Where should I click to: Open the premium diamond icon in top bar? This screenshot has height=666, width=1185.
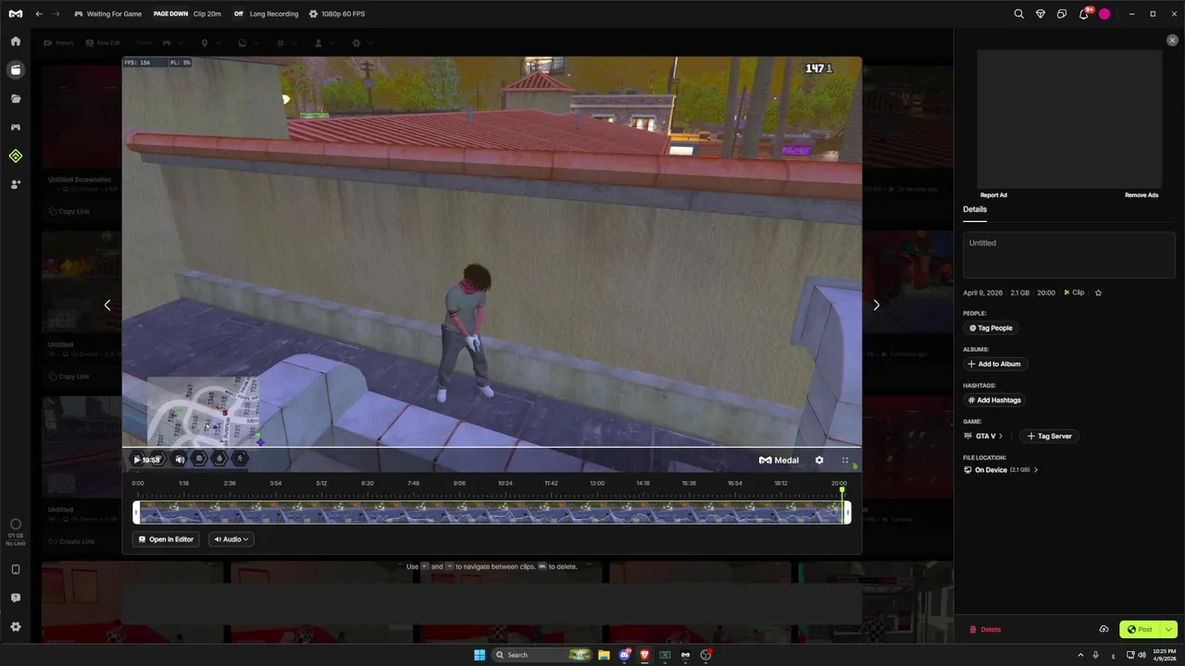1041,14
